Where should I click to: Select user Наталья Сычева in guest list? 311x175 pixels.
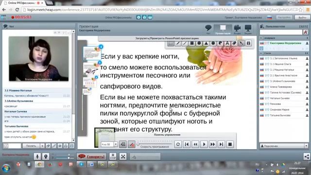[284, 98]
